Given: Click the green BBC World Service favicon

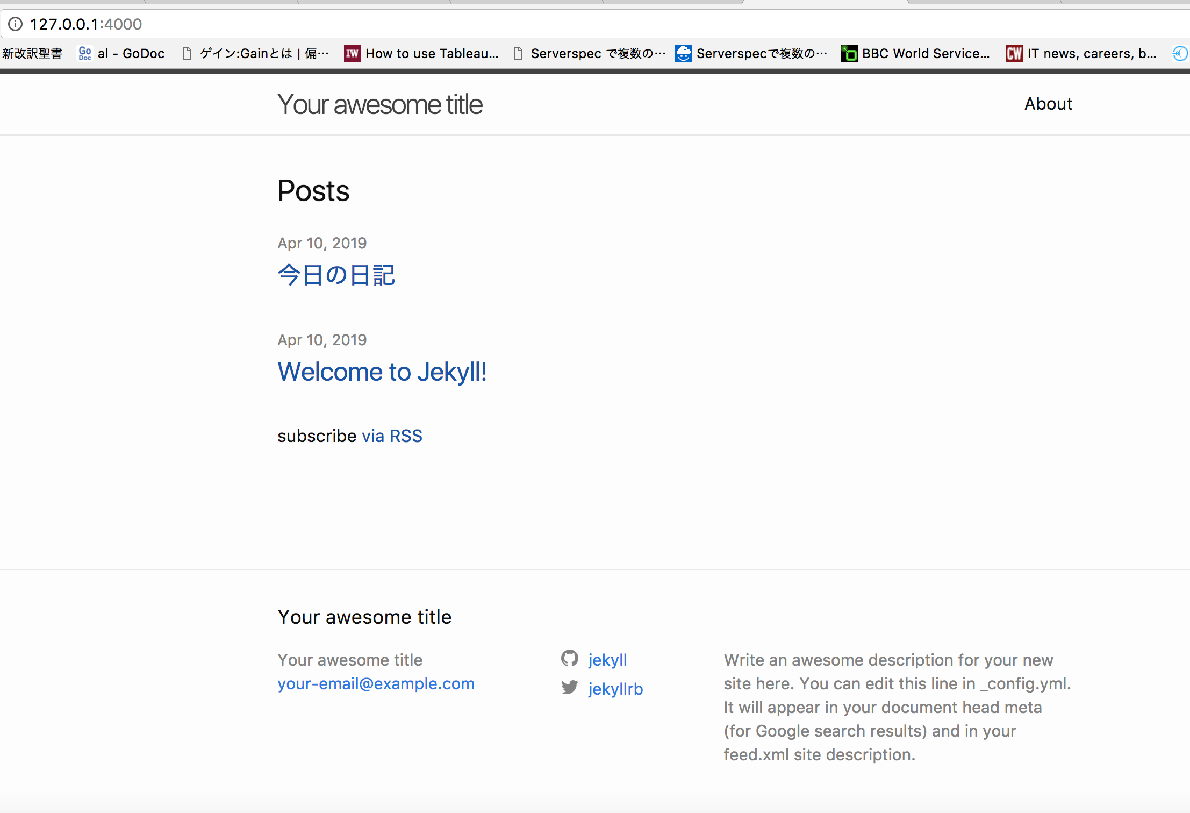Looking at the screenshot, I should click(x=848, y=53).
